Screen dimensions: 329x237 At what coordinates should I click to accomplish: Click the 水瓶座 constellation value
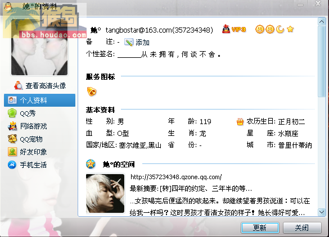(289, 134)
